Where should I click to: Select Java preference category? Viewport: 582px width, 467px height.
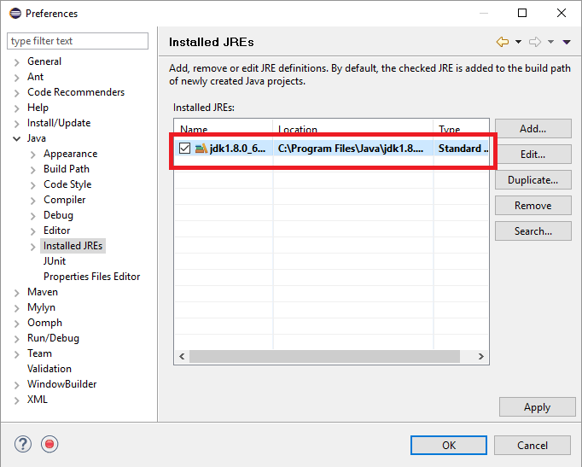(37, 138)
